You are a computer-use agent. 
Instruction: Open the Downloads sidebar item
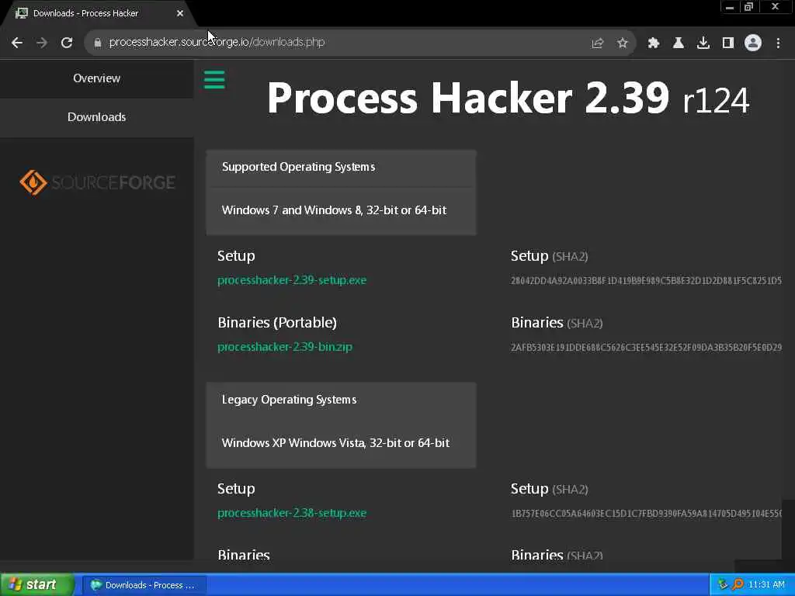tap(96, 117)
